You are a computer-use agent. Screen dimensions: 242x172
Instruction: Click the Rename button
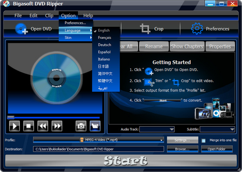pyautogui.click(x=154, y=46)
